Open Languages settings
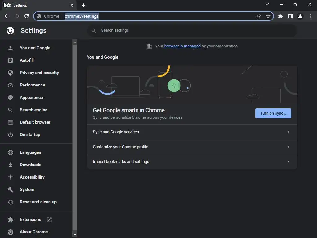This screenshot has width=317, height=238. [30, 152]
